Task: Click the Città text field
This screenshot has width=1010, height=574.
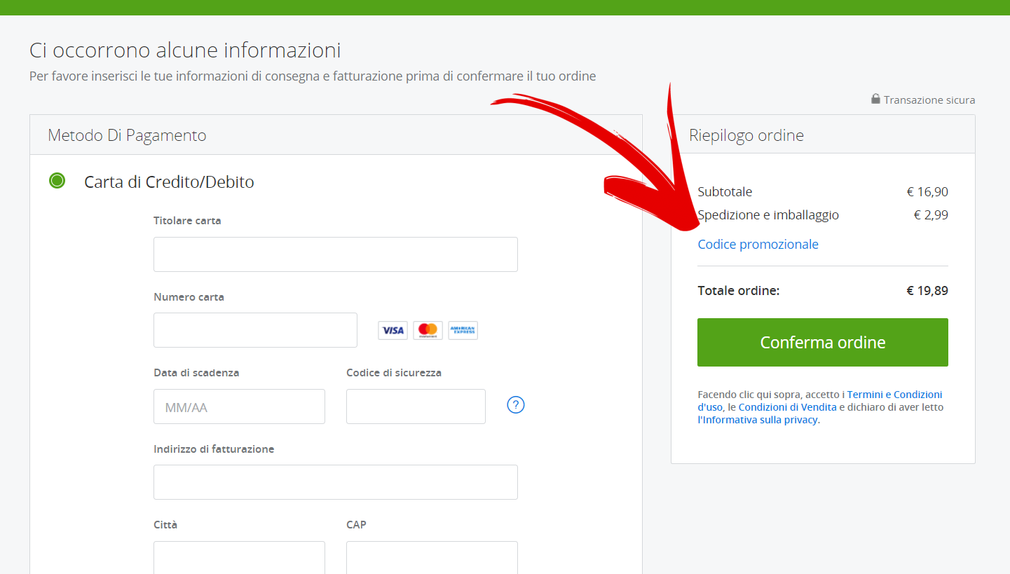Action: [239, 558]
